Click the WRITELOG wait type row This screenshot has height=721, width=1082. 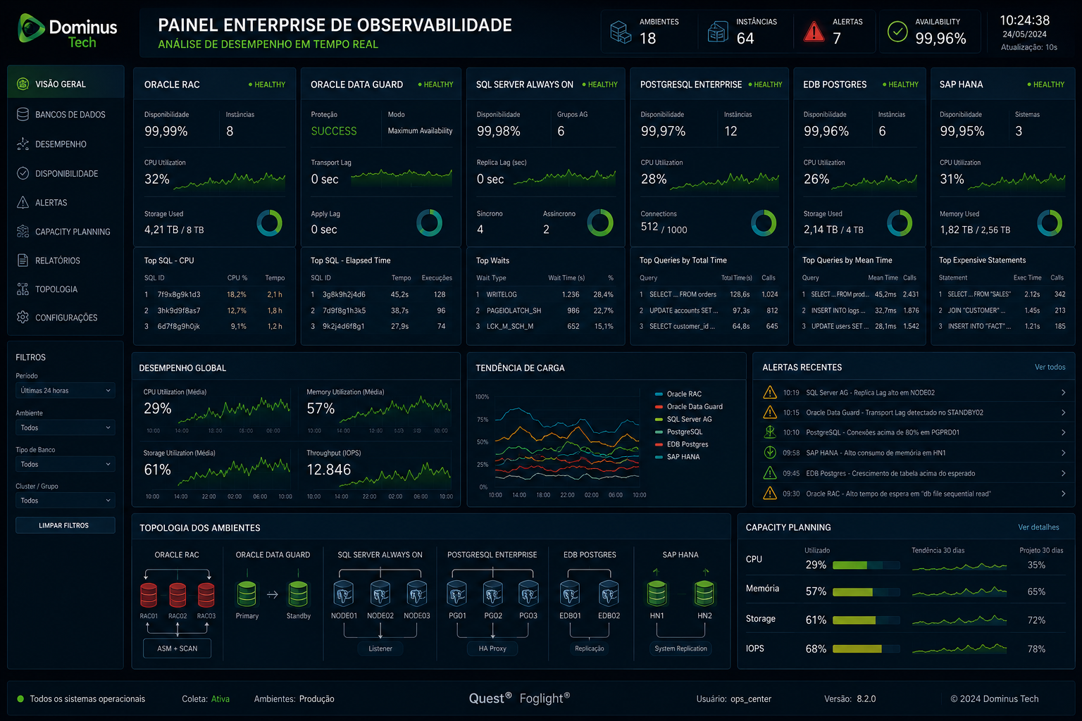click(545, 294)
